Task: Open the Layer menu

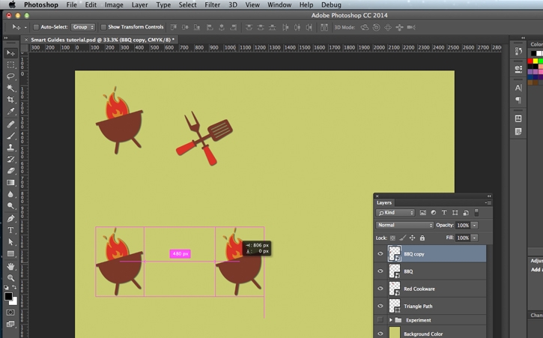Action: 139,5
